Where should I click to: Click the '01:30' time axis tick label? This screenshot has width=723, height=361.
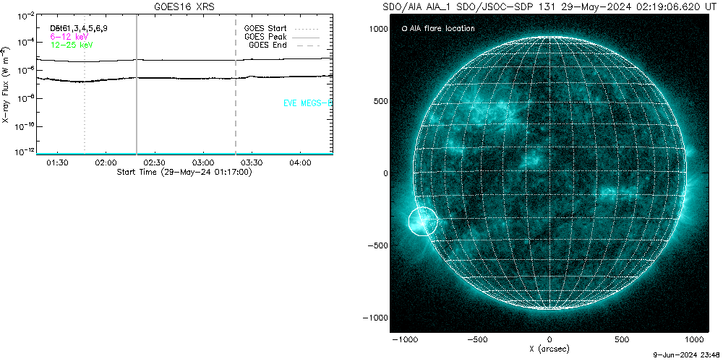click(56, 163)
